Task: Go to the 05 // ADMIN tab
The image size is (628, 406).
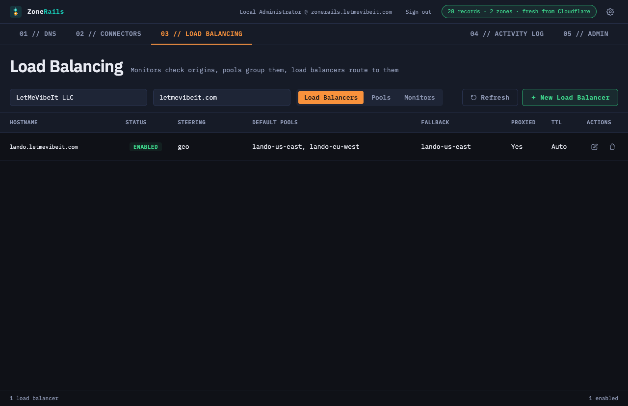Action: tap(586, 34)
